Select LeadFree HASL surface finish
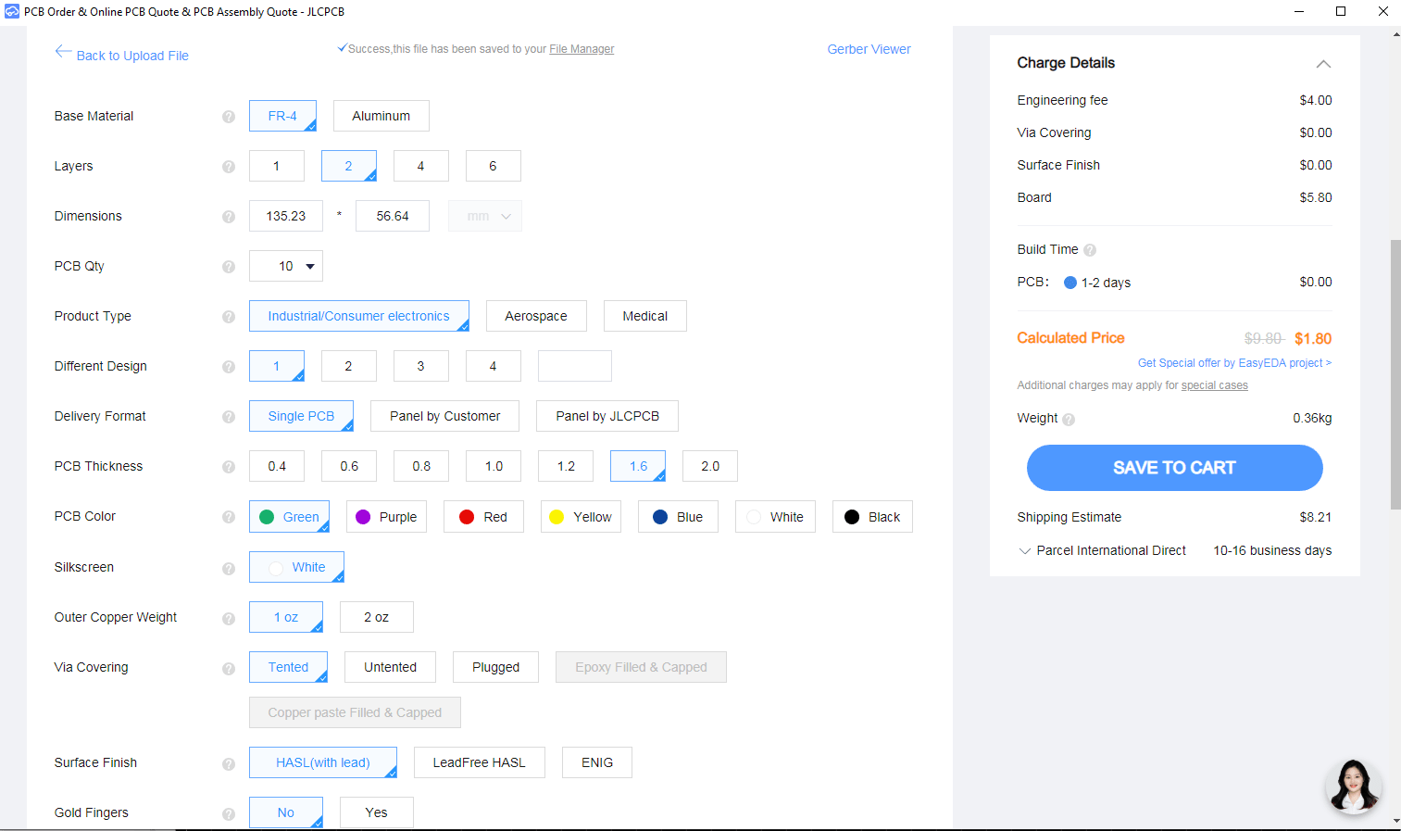This screenshot has height=831, width=1401. pos(479,762)
